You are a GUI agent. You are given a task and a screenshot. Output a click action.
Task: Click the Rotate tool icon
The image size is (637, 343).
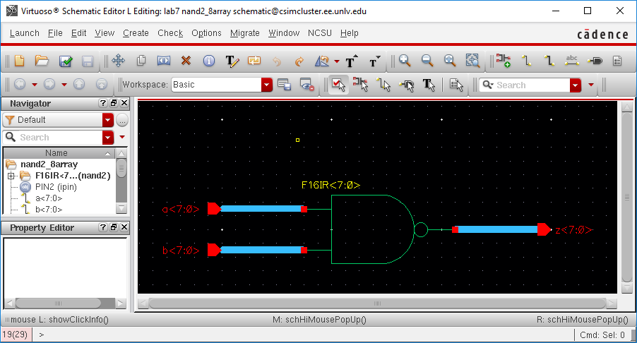pos(322,61)
